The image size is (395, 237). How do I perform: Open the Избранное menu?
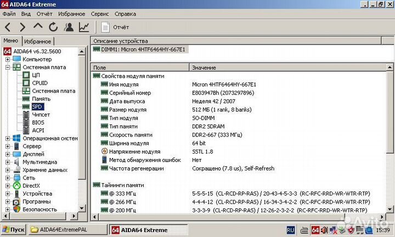[71, 14]
